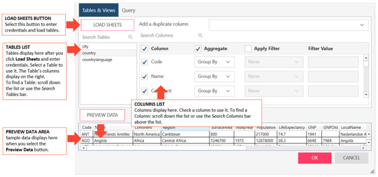
Task: Select the city table
Action: [x=108, y=46]
